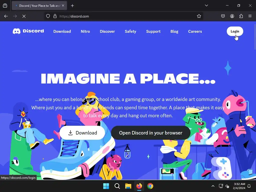Screen dimensions: 256x192
Task: Click the page vertical scrollbar thumb
Action: tap(255, 37)
